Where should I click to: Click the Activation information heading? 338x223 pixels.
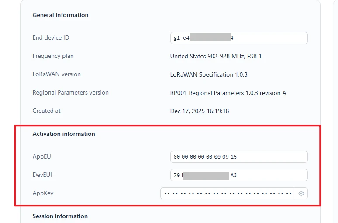coord(64,134)
